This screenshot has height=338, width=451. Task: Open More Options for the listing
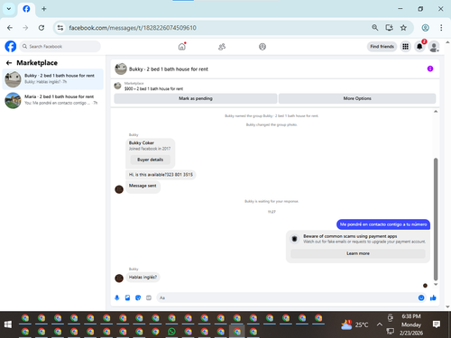coord(357,98)
